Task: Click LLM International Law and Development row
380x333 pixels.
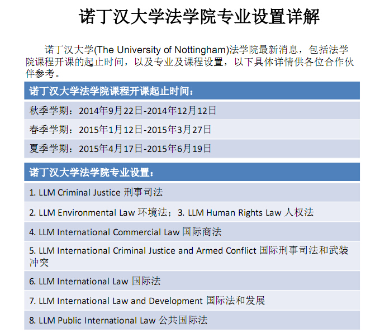Action: [148, 301]
